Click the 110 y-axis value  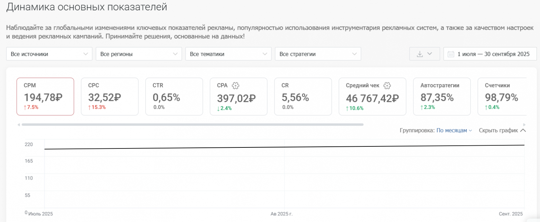pyautogui.click(x=29, y=178)
